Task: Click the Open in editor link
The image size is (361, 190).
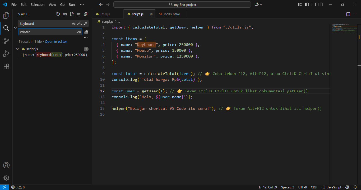Action: click(56, 41)
